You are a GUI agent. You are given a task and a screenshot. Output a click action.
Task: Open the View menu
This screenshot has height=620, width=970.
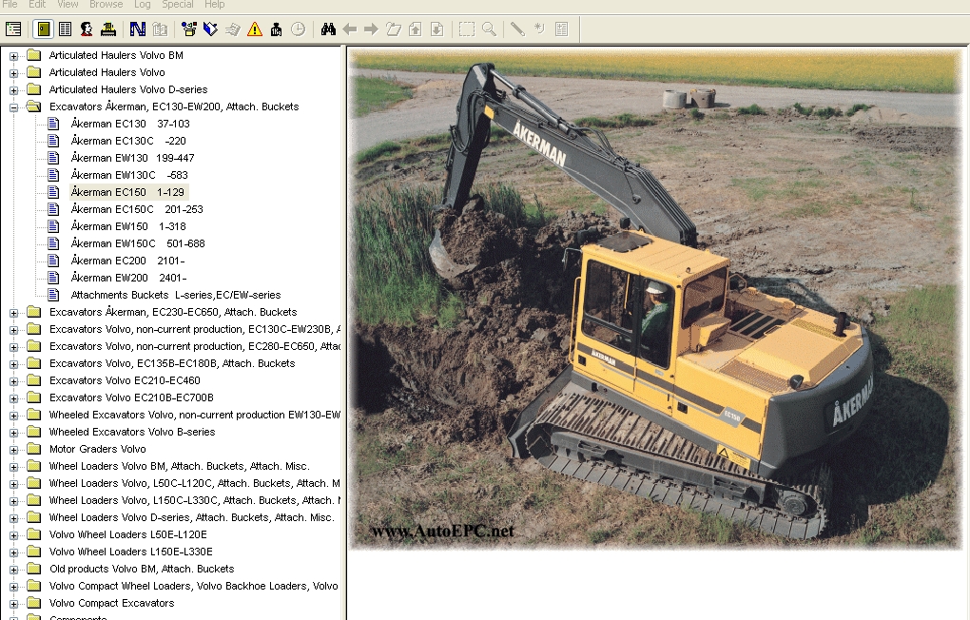68,5
